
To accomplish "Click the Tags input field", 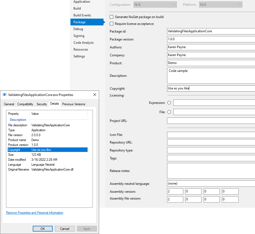I will click(211, 158).
